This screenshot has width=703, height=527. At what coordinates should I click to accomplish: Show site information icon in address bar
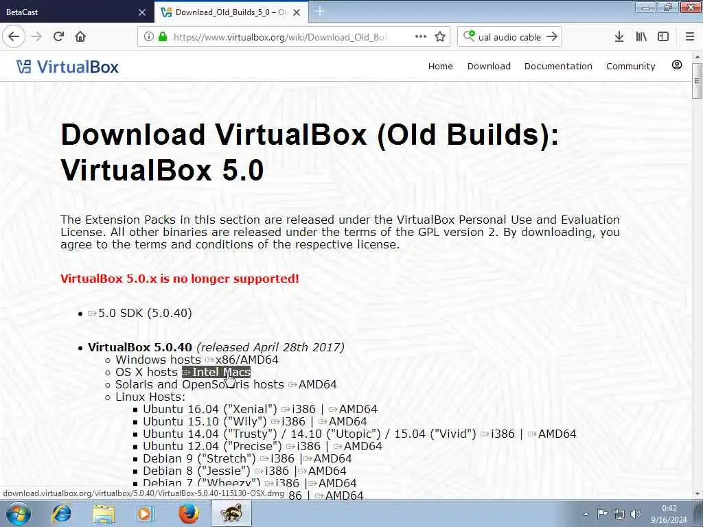click(x=149, y=37)
